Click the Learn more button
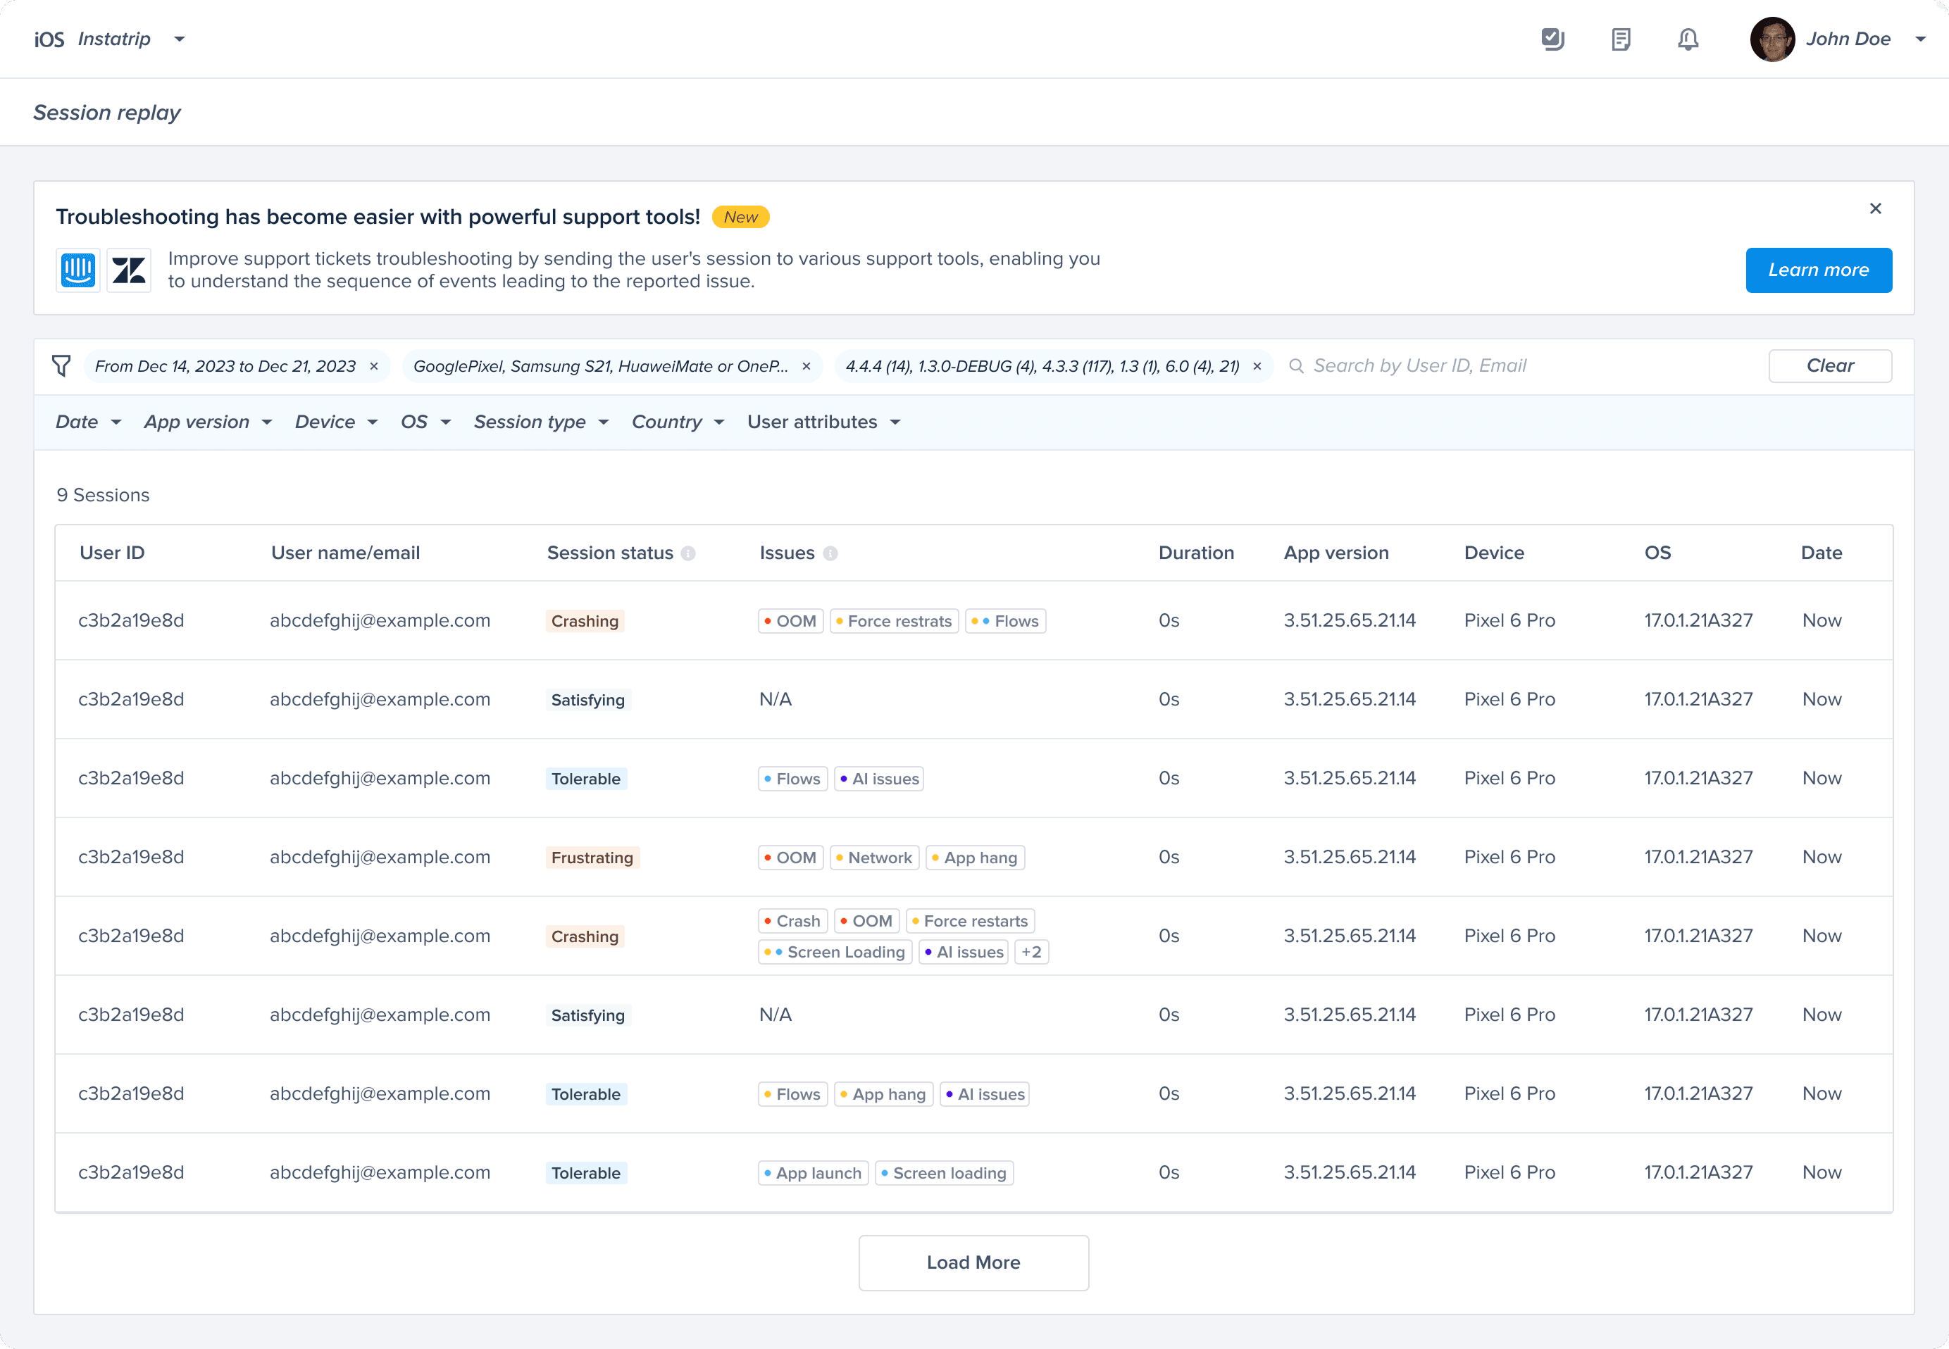This screenshot has width=1949, height=1349. coord(1818,270)
